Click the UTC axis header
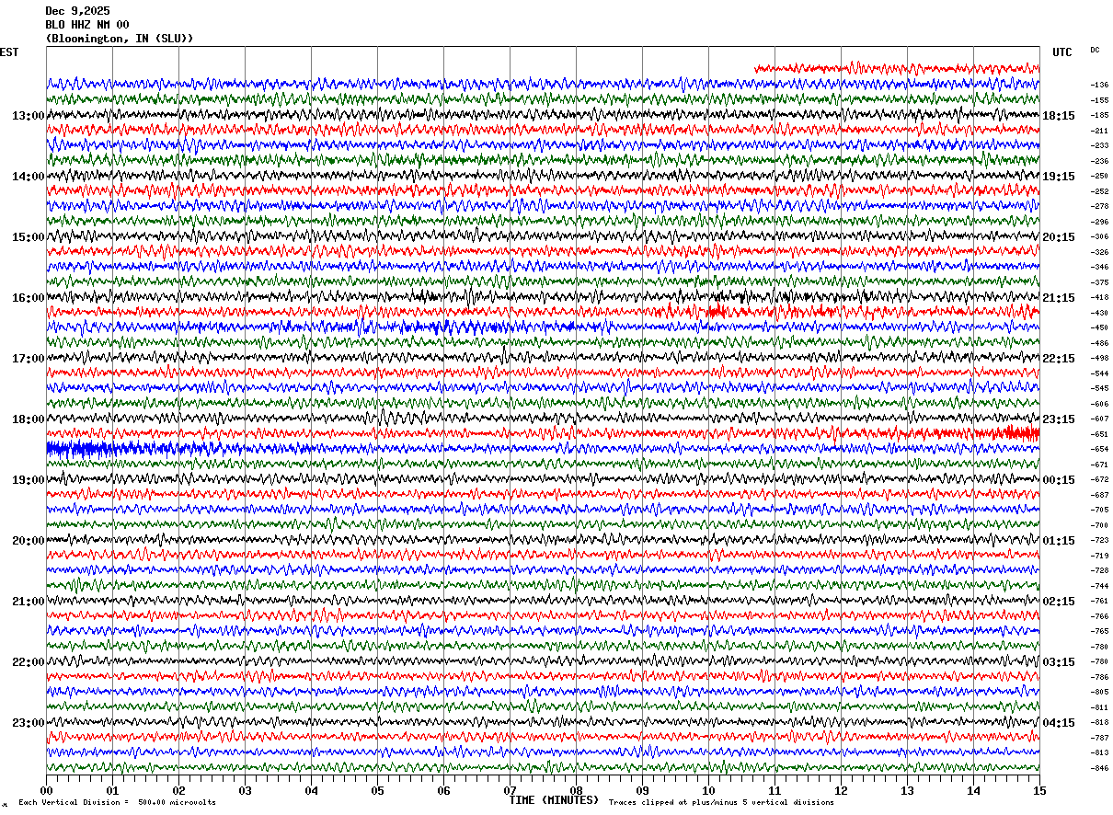1113x815 pixels. [1062, 53]
